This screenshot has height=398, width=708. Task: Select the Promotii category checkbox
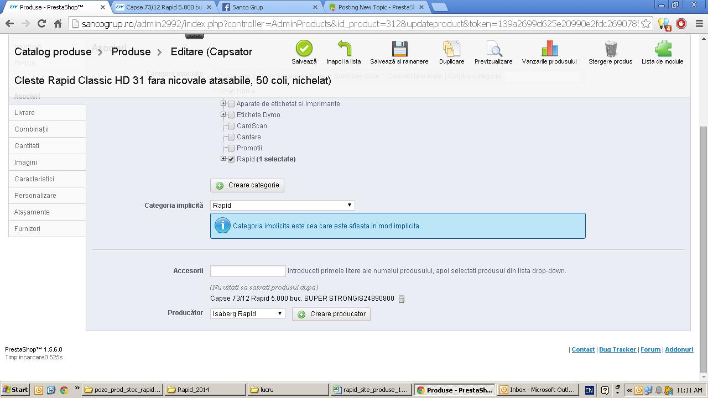[x=231, y=148]
